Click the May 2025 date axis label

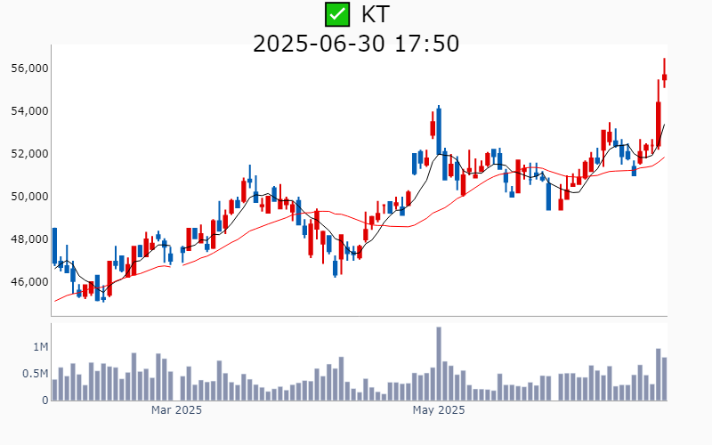439,410
